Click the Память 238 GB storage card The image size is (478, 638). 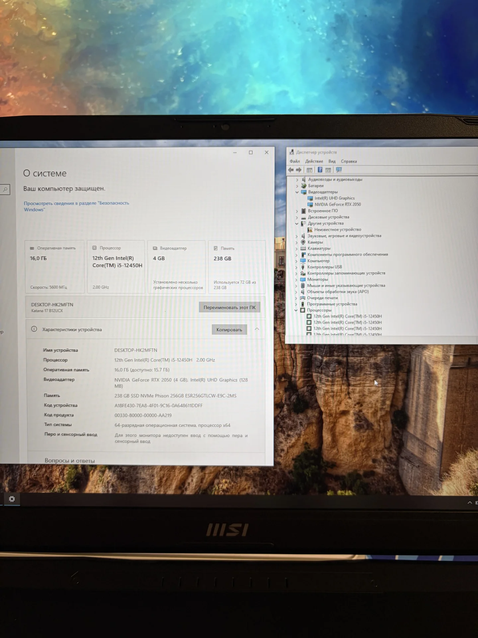237,267
